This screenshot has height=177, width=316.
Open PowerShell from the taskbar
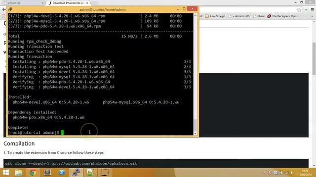tap(62, 173)
